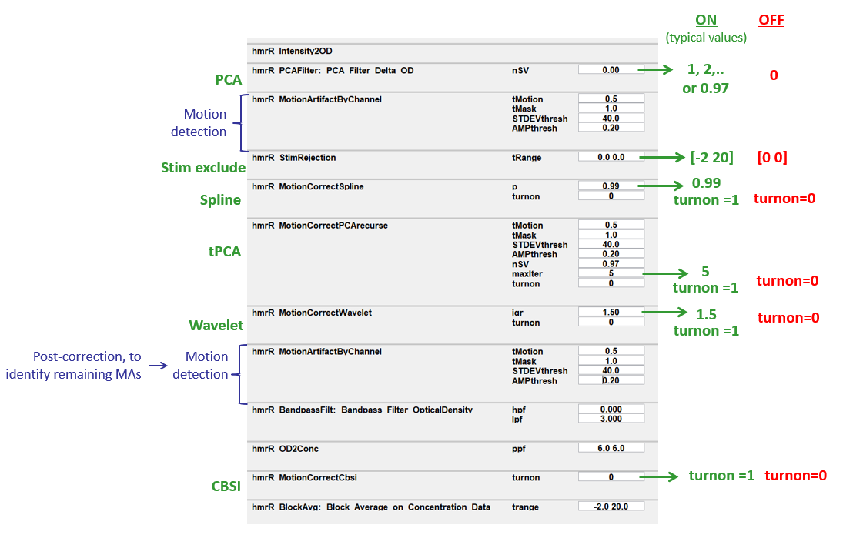Edit the OD2Conc ppf value field
Viewport: 843px width, 535px height.
[611, 448]
